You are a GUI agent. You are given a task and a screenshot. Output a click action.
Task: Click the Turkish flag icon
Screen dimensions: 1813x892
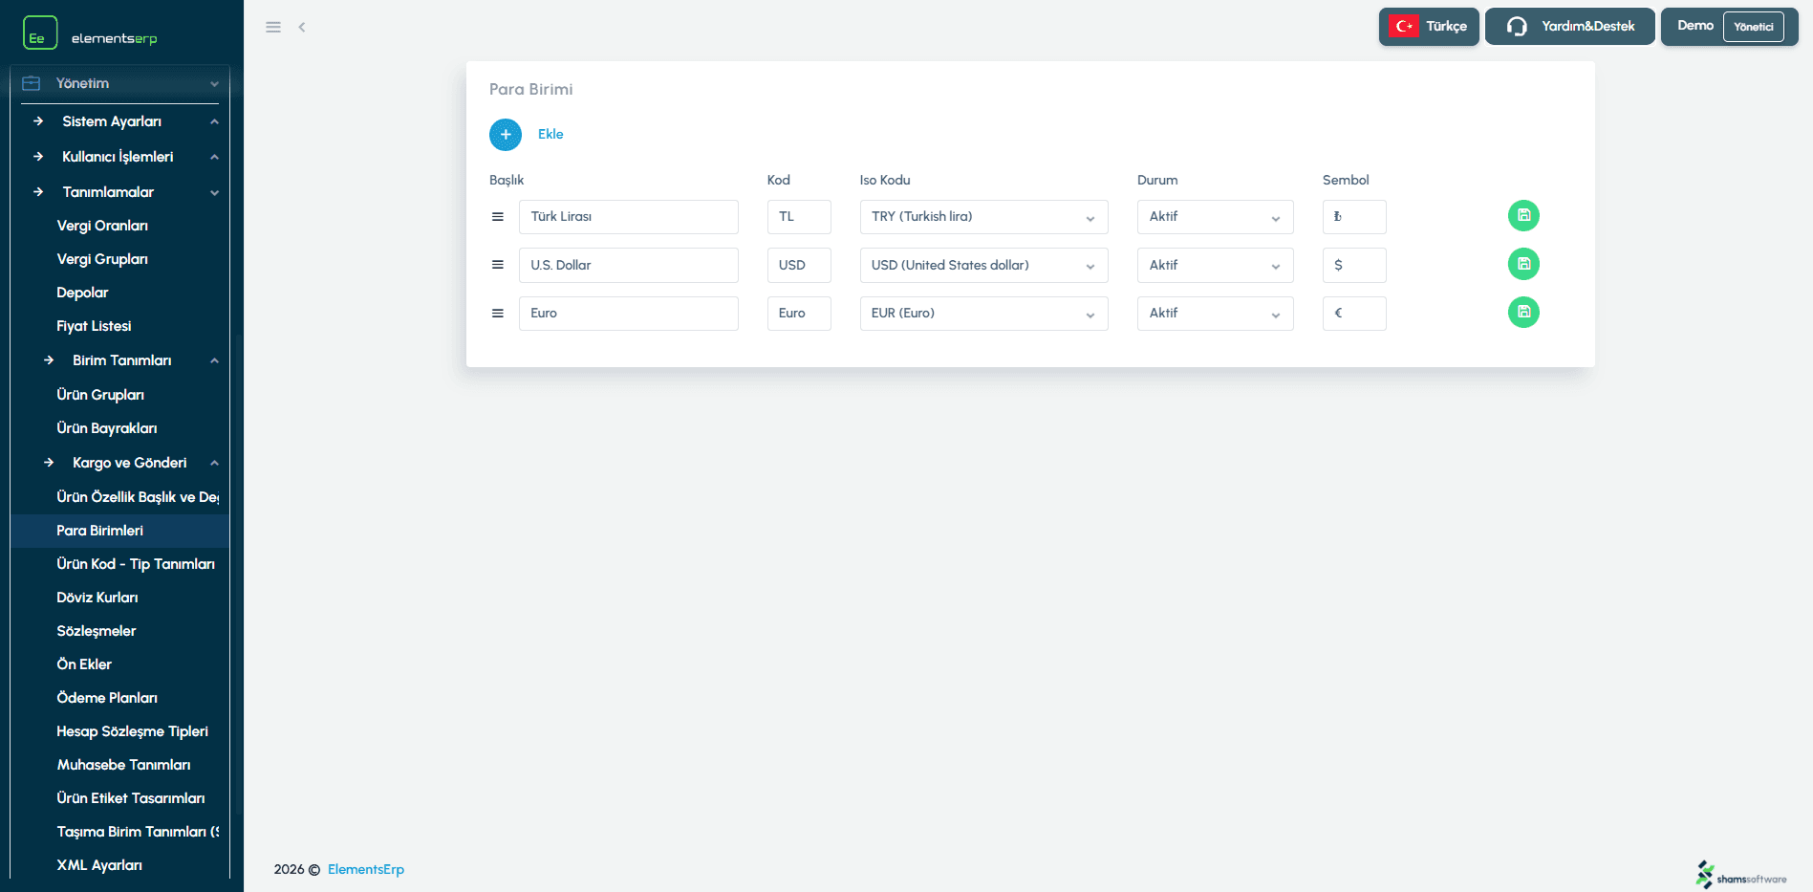(x=1404, y=27)
